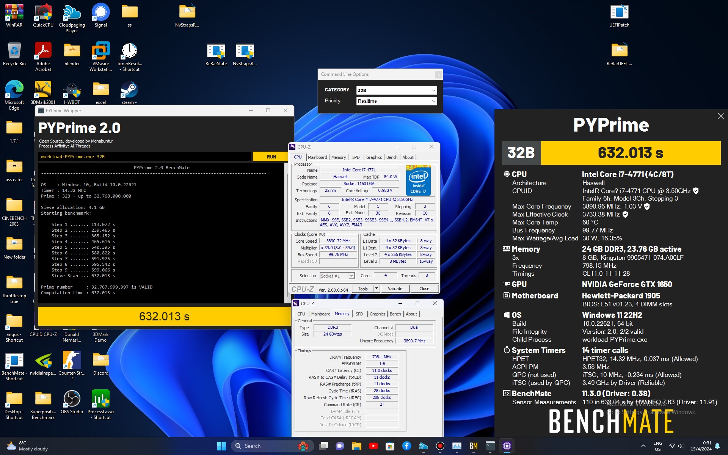This screenshot has width=728, height=455.
Task: Click NVIDIA GeForce GTX 1650 text
Action: point(627,284)
